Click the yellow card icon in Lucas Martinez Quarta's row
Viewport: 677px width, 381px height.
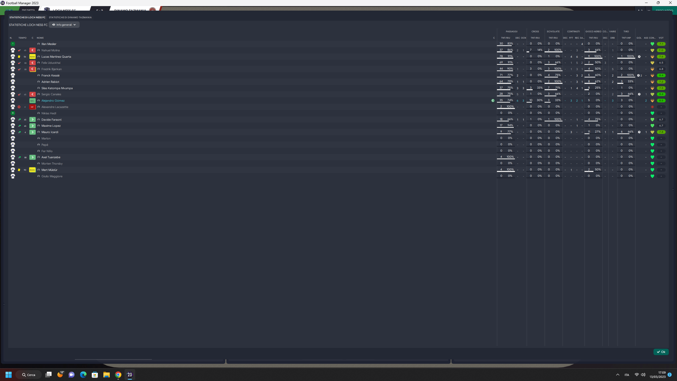(x=19, y=57)
